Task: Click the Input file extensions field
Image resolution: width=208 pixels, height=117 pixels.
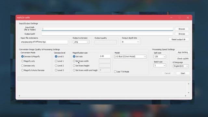Action: click(x=44, y=42)
